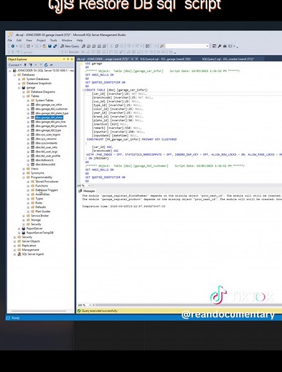Click the Save floppy-disk icon in toolbar

tap(50, 46)
